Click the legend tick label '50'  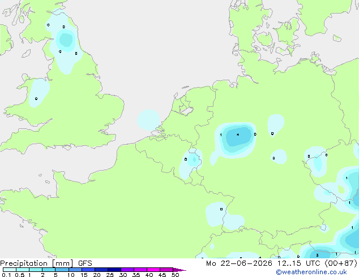pos(175,275)
